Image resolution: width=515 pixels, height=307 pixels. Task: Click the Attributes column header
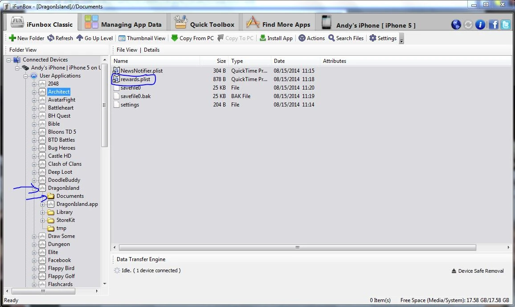click(x=335, y=61)
